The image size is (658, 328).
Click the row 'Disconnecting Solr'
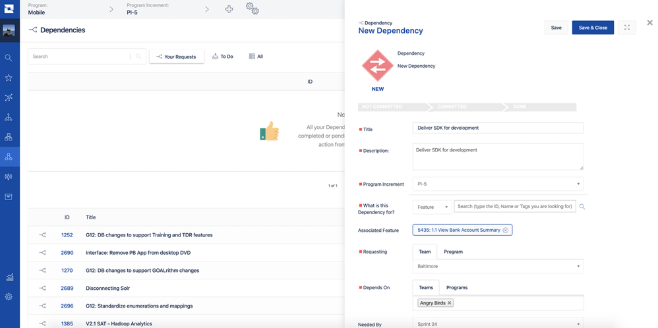(x=187, y=288)
